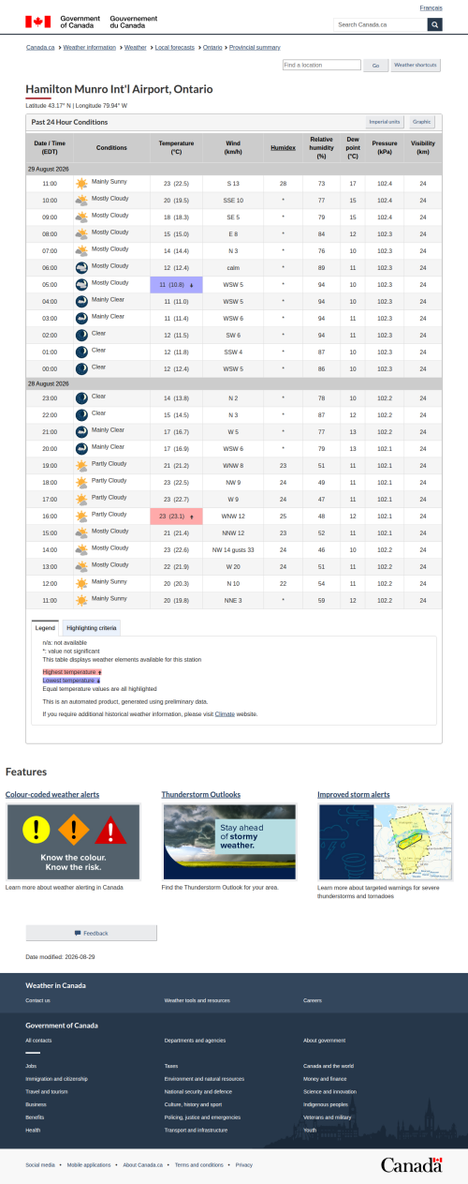
Task: Click the Government of Canada flag logo
Action: (38, 22)
